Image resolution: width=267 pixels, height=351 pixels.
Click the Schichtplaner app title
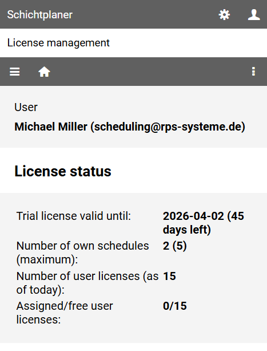point(40,15)
